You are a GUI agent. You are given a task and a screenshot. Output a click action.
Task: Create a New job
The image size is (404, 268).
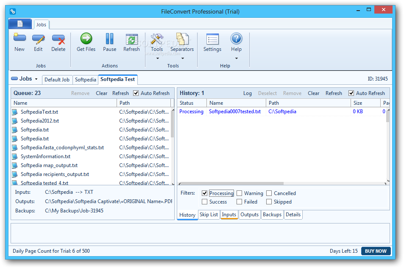(20, 42)
